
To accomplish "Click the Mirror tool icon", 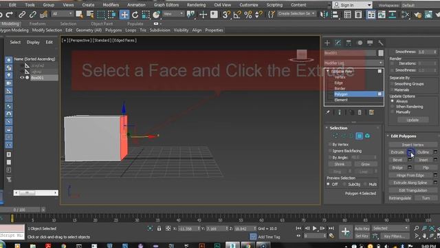I will tap(324, 14).
